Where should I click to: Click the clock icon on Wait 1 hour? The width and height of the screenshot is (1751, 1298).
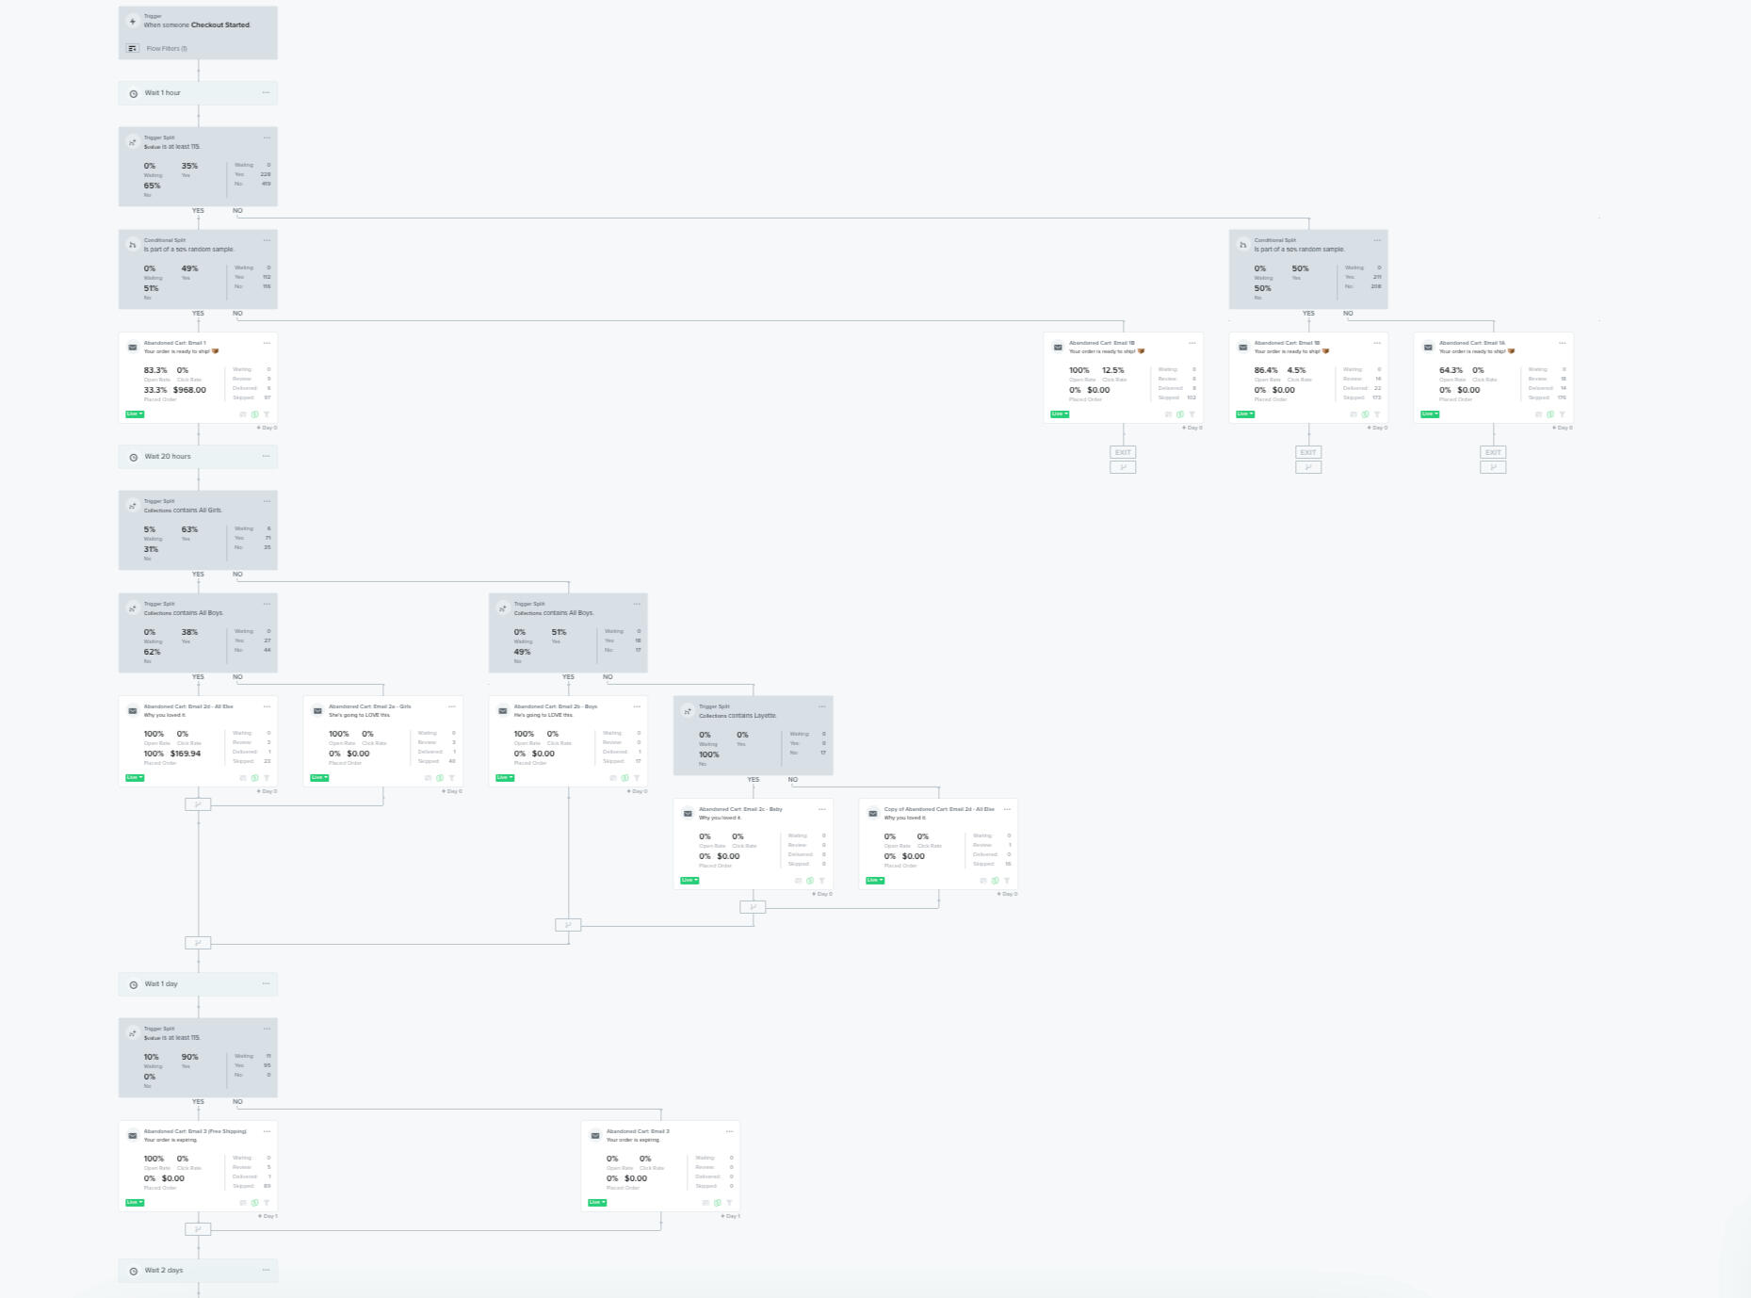(133, 93)
